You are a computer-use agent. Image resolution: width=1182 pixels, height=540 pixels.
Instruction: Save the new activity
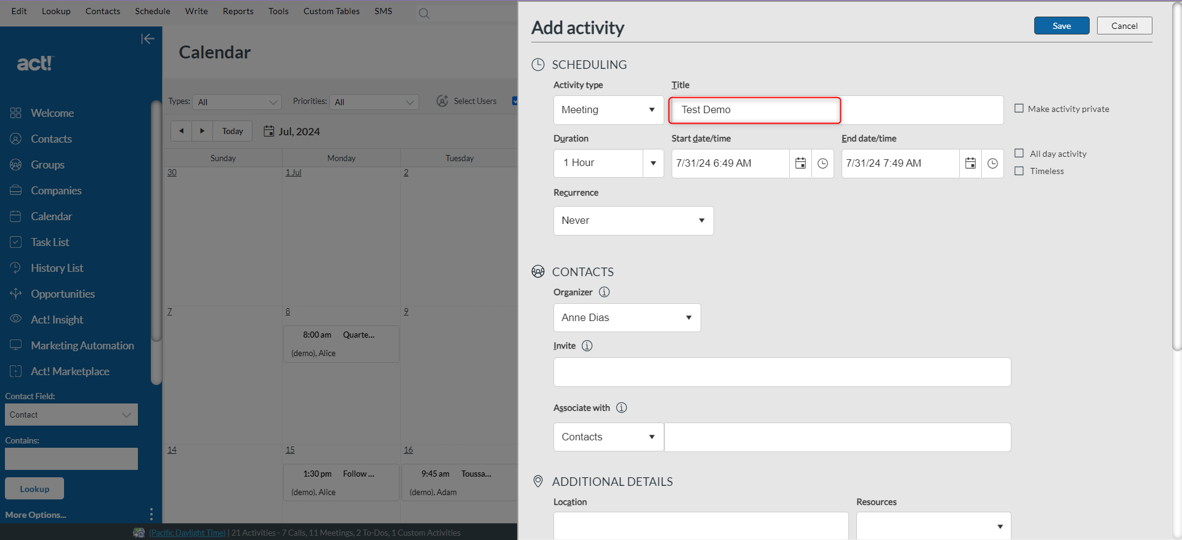[1061, 26]
